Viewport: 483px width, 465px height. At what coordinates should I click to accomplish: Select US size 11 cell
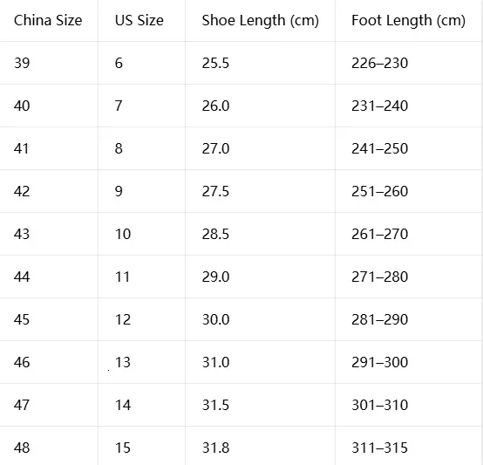122,277
